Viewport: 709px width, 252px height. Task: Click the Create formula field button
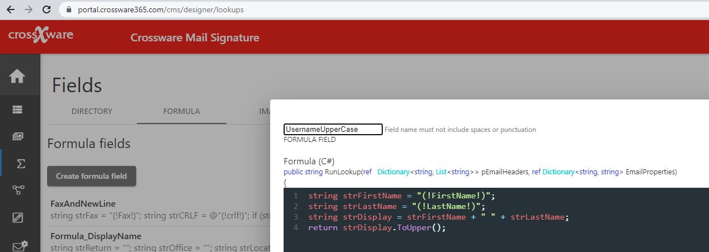click(x=92, y=176)
